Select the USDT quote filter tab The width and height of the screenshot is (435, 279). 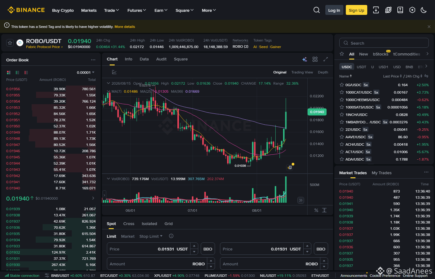pos(361,67)
